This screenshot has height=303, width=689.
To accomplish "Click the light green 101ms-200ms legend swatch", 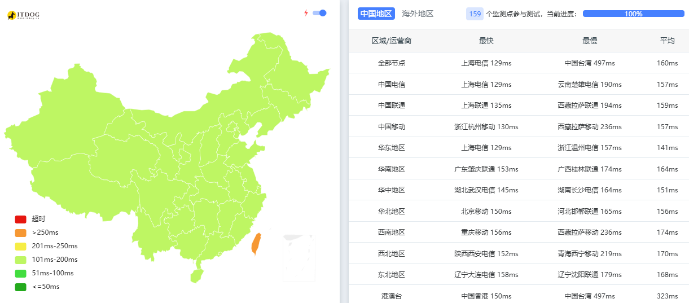I will (x=21, y=260).
